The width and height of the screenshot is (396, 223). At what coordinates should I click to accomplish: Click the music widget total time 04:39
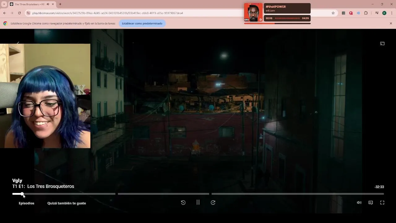(305, 18)
